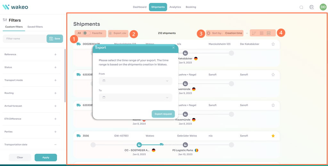This screenshot has height=166, width=328.
Task: Star shipment 00028351478 as favorite
Action: (273, 44)
